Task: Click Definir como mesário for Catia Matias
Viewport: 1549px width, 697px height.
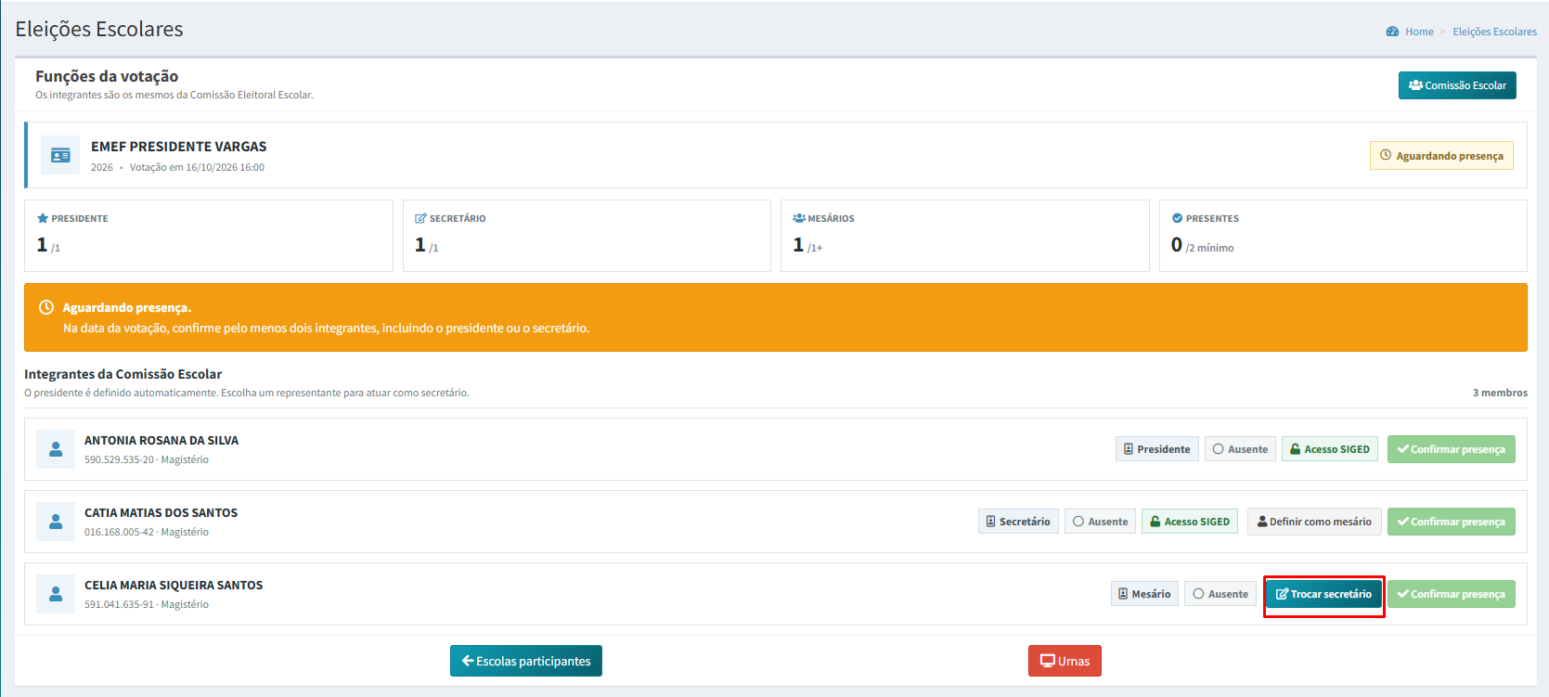Action: point(1314,522)
